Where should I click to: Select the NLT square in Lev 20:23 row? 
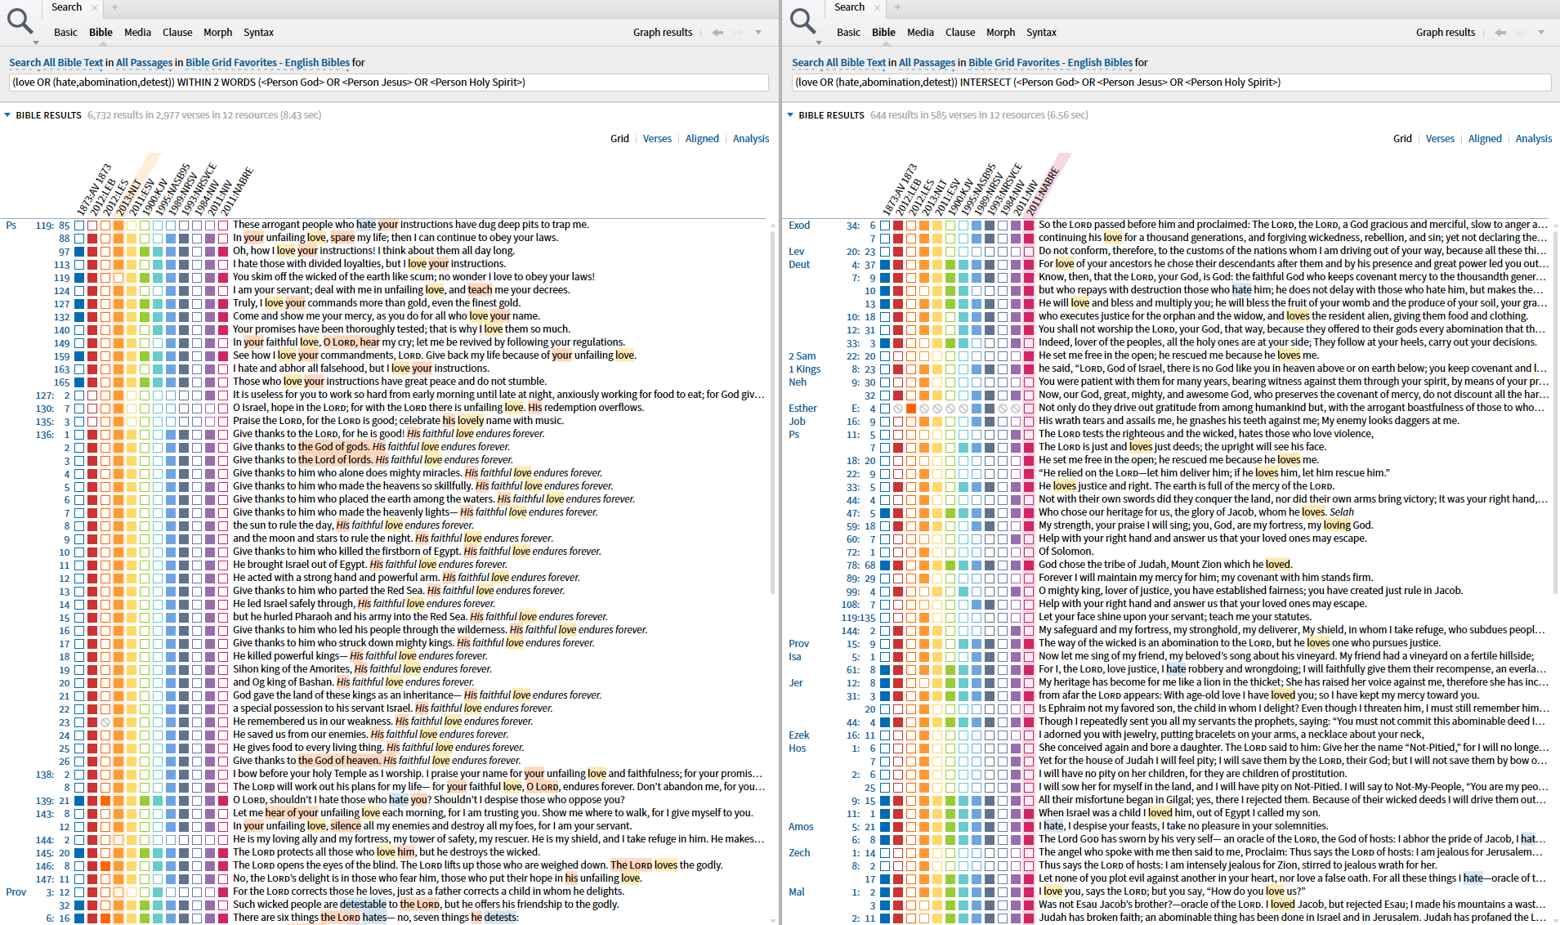924,252
